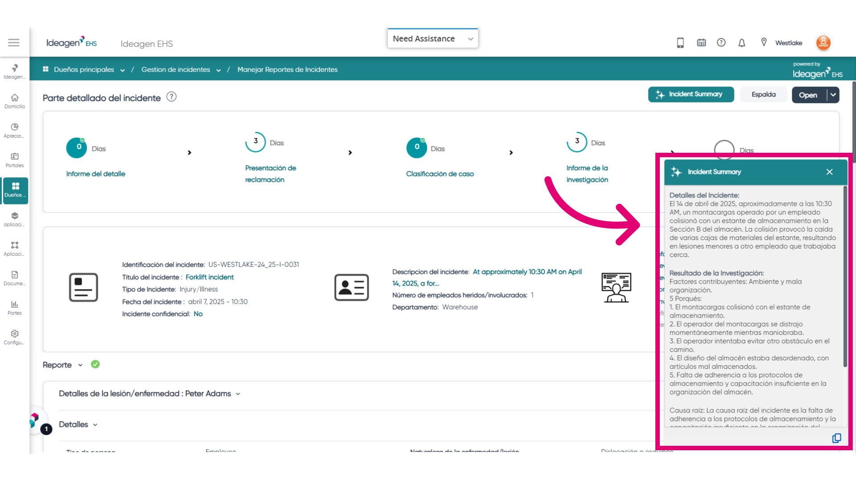This screenshot has width=856, height=481.
Task: Click the mobile device icon in header
Action: click(680, 43)
